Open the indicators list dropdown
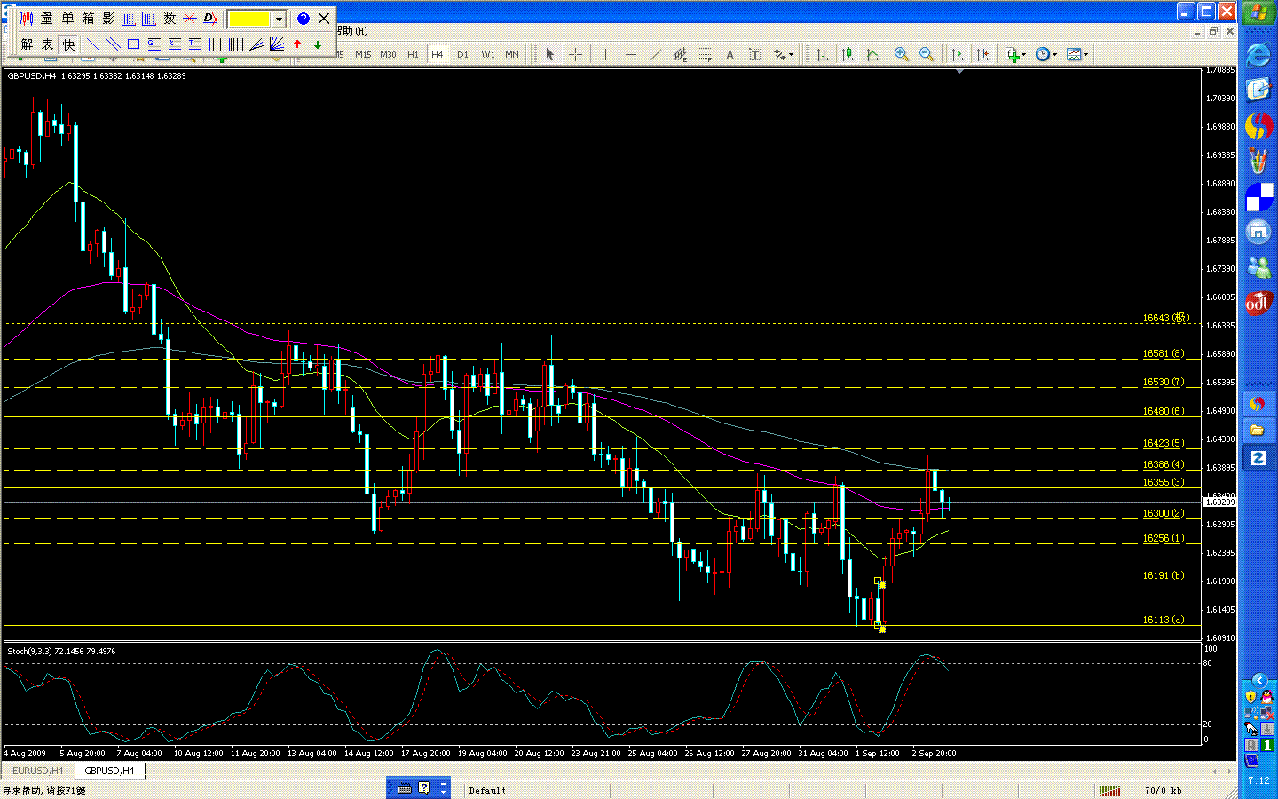 1015,54
